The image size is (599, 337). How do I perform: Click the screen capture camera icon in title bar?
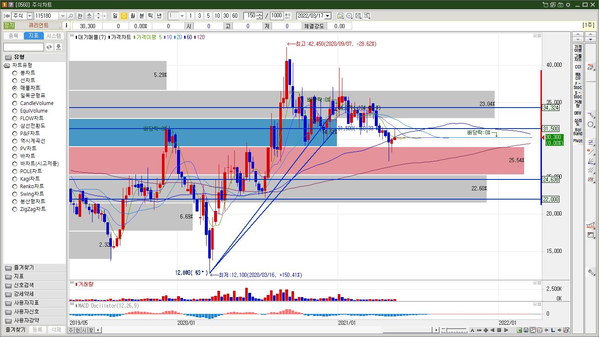pos(560,5)
